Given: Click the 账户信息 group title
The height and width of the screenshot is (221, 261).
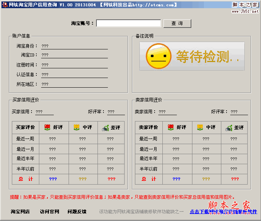Looking at the screenshot, I should pyautogui.click(x=21, y=36).
